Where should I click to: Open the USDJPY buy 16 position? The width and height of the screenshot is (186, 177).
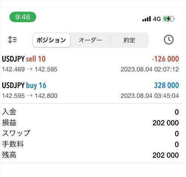[x=90, y=90]
